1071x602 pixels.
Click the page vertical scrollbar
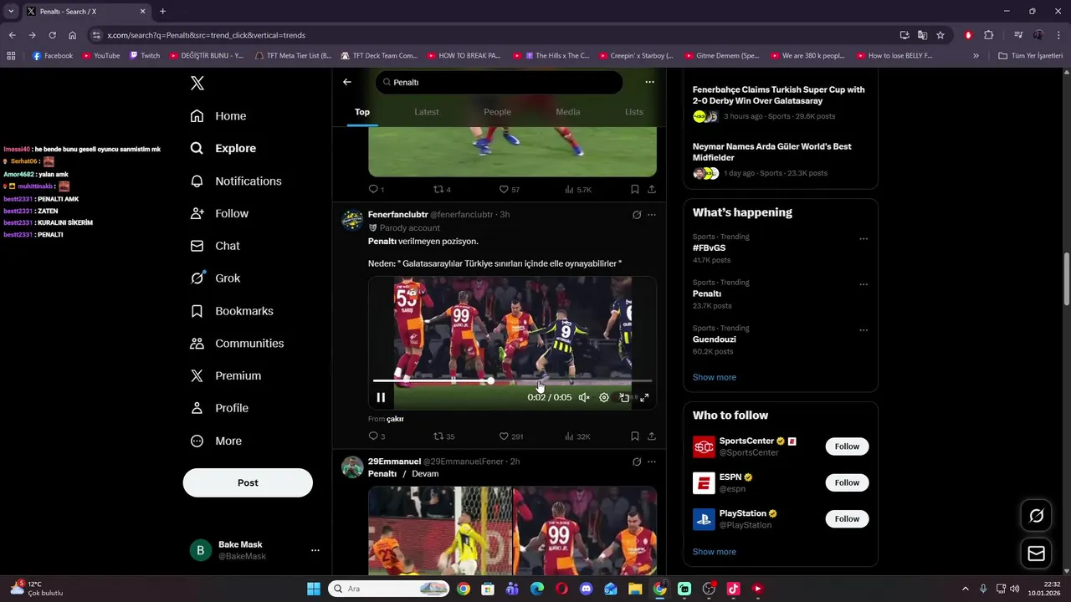coord(1066,280)
